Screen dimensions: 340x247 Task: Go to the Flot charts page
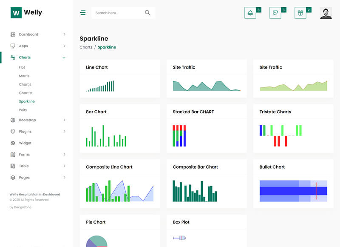click(x=22, y=67)
